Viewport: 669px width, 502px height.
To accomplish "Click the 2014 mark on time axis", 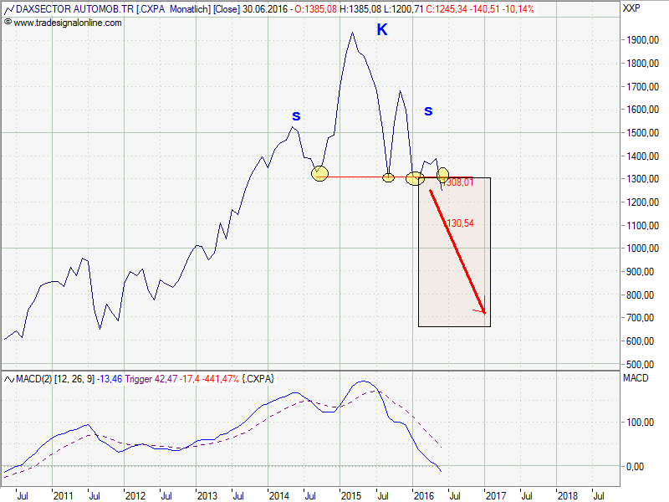I will click(x=278, y=494).
